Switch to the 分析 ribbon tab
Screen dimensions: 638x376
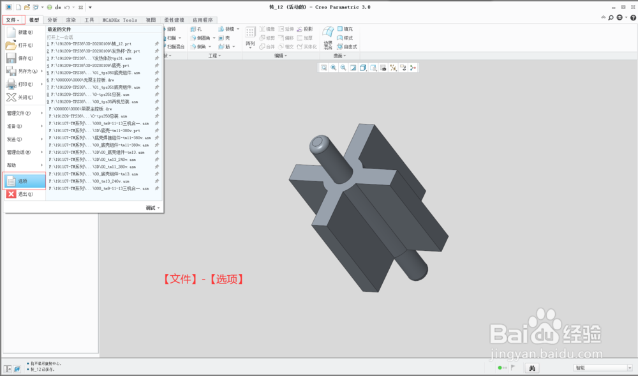pos(52,20)
